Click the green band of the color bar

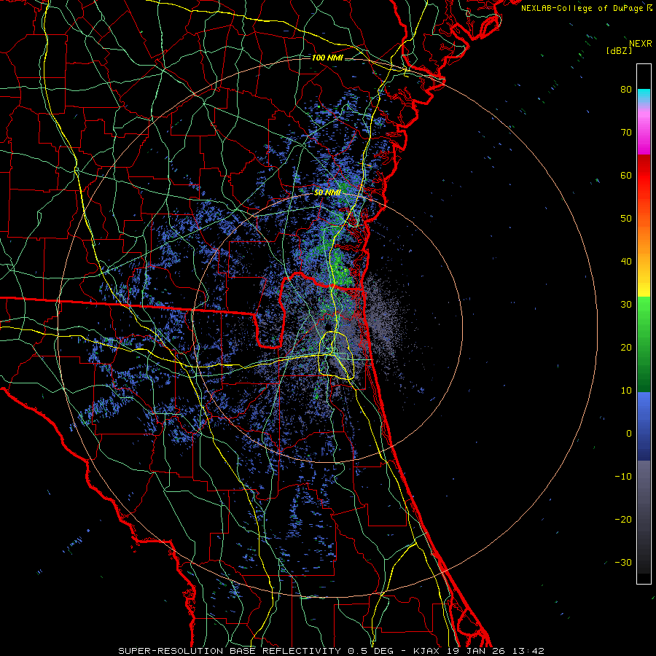[x=644, y=344]
